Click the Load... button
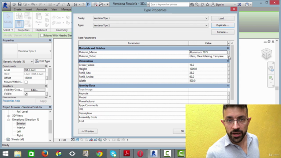 click(x=223, y=18)
